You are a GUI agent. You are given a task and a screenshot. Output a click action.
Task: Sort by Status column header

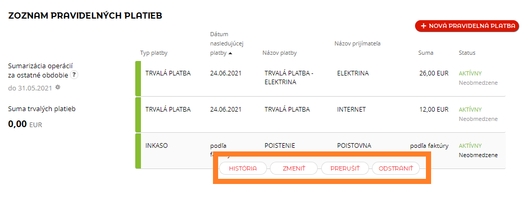pyautogui.click(x=467, y=53)
